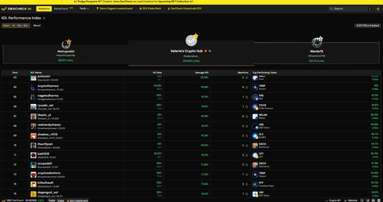The image size is (383, 202).
Task: Click the TNSR token icon in cryptothannos row
Action: tap(255, 87)
